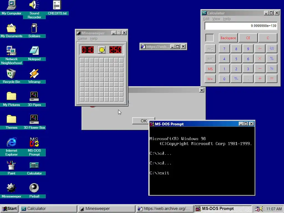Open the Help menu in Minesweeper
This screenshot has height=213, width=284.
[94, 38]
